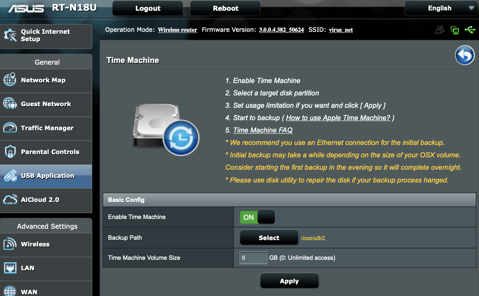Image resolution: width=479 pixels, height=296 pixels.
Task: Click the USB Application icon
Action: tap(10, 175)
